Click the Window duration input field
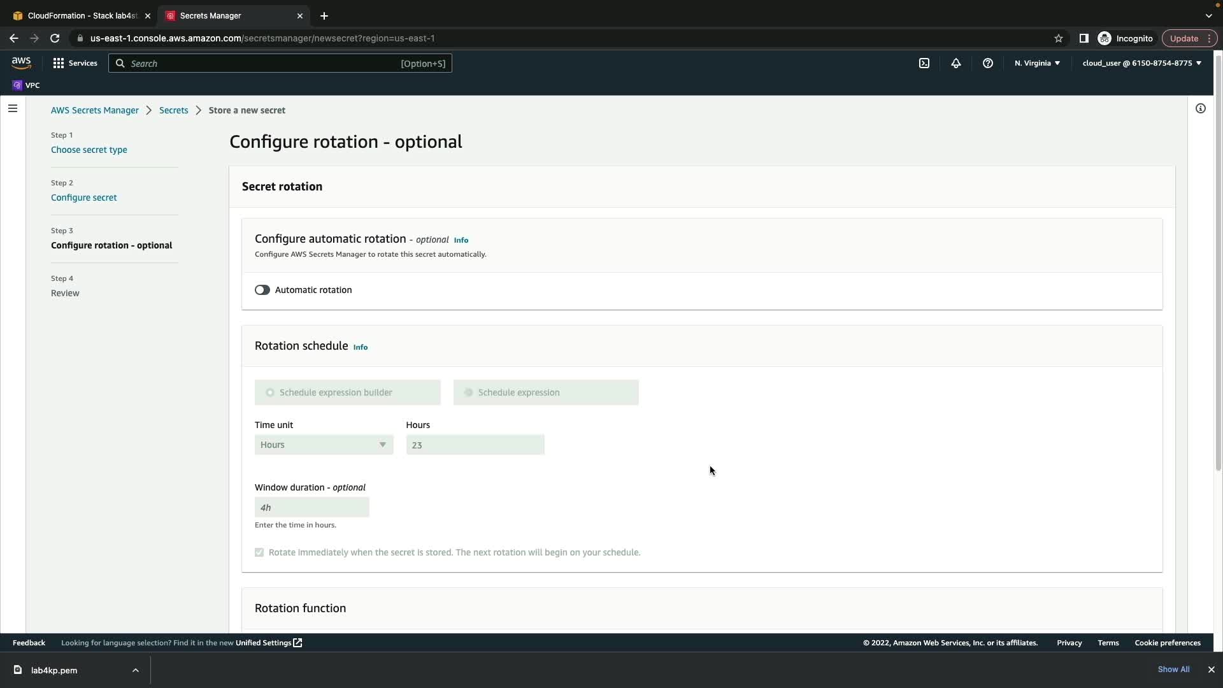The image size is (1223, 688). point(311,508)
